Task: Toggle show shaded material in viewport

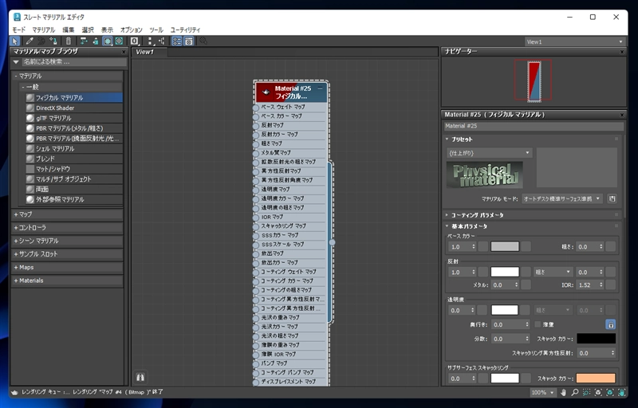Action: click(108, 41)
